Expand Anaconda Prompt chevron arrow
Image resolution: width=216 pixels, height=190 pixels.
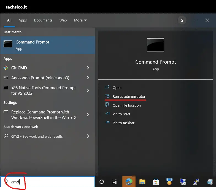(88, 78)
